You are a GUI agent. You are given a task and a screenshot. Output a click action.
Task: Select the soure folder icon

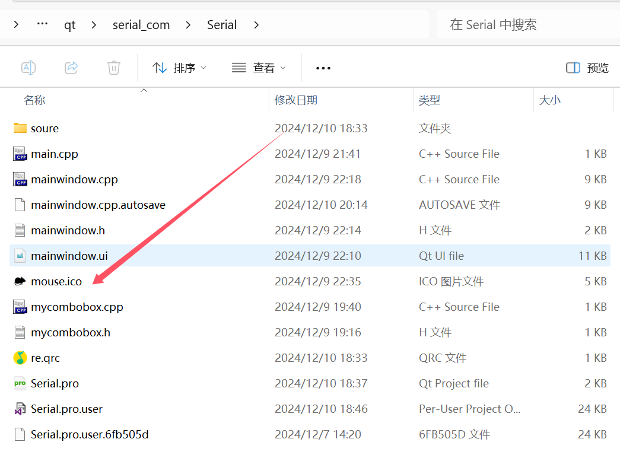20,128
